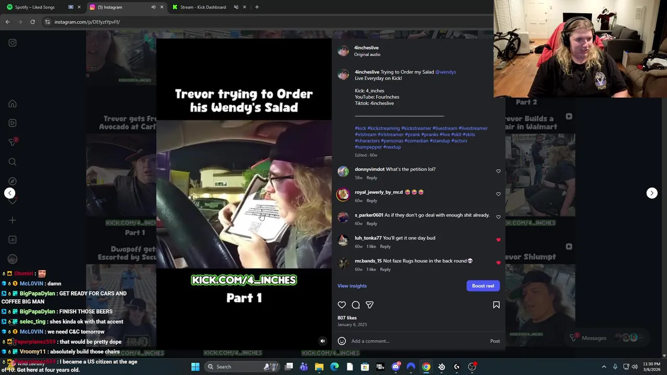The width and height of the screenshot is (667, 375).
Task: Click Boost reel button
Action: (483, 286)
